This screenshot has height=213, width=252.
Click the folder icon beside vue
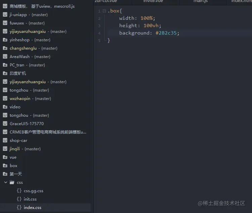pyautogui.click(x=5, y=157)
